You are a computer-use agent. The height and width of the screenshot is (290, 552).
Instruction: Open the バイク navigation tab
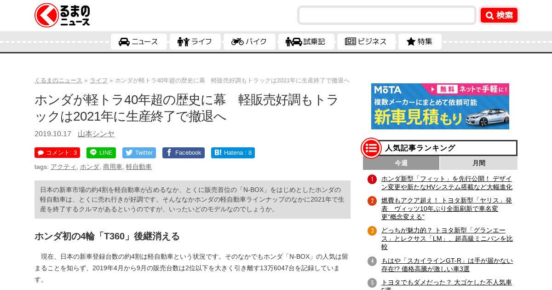249,41
